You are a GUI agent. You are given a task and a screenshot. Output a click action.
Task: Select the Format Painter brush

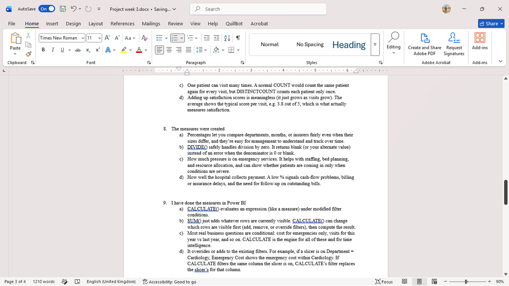pyautogui.click(x=28, y=53)
